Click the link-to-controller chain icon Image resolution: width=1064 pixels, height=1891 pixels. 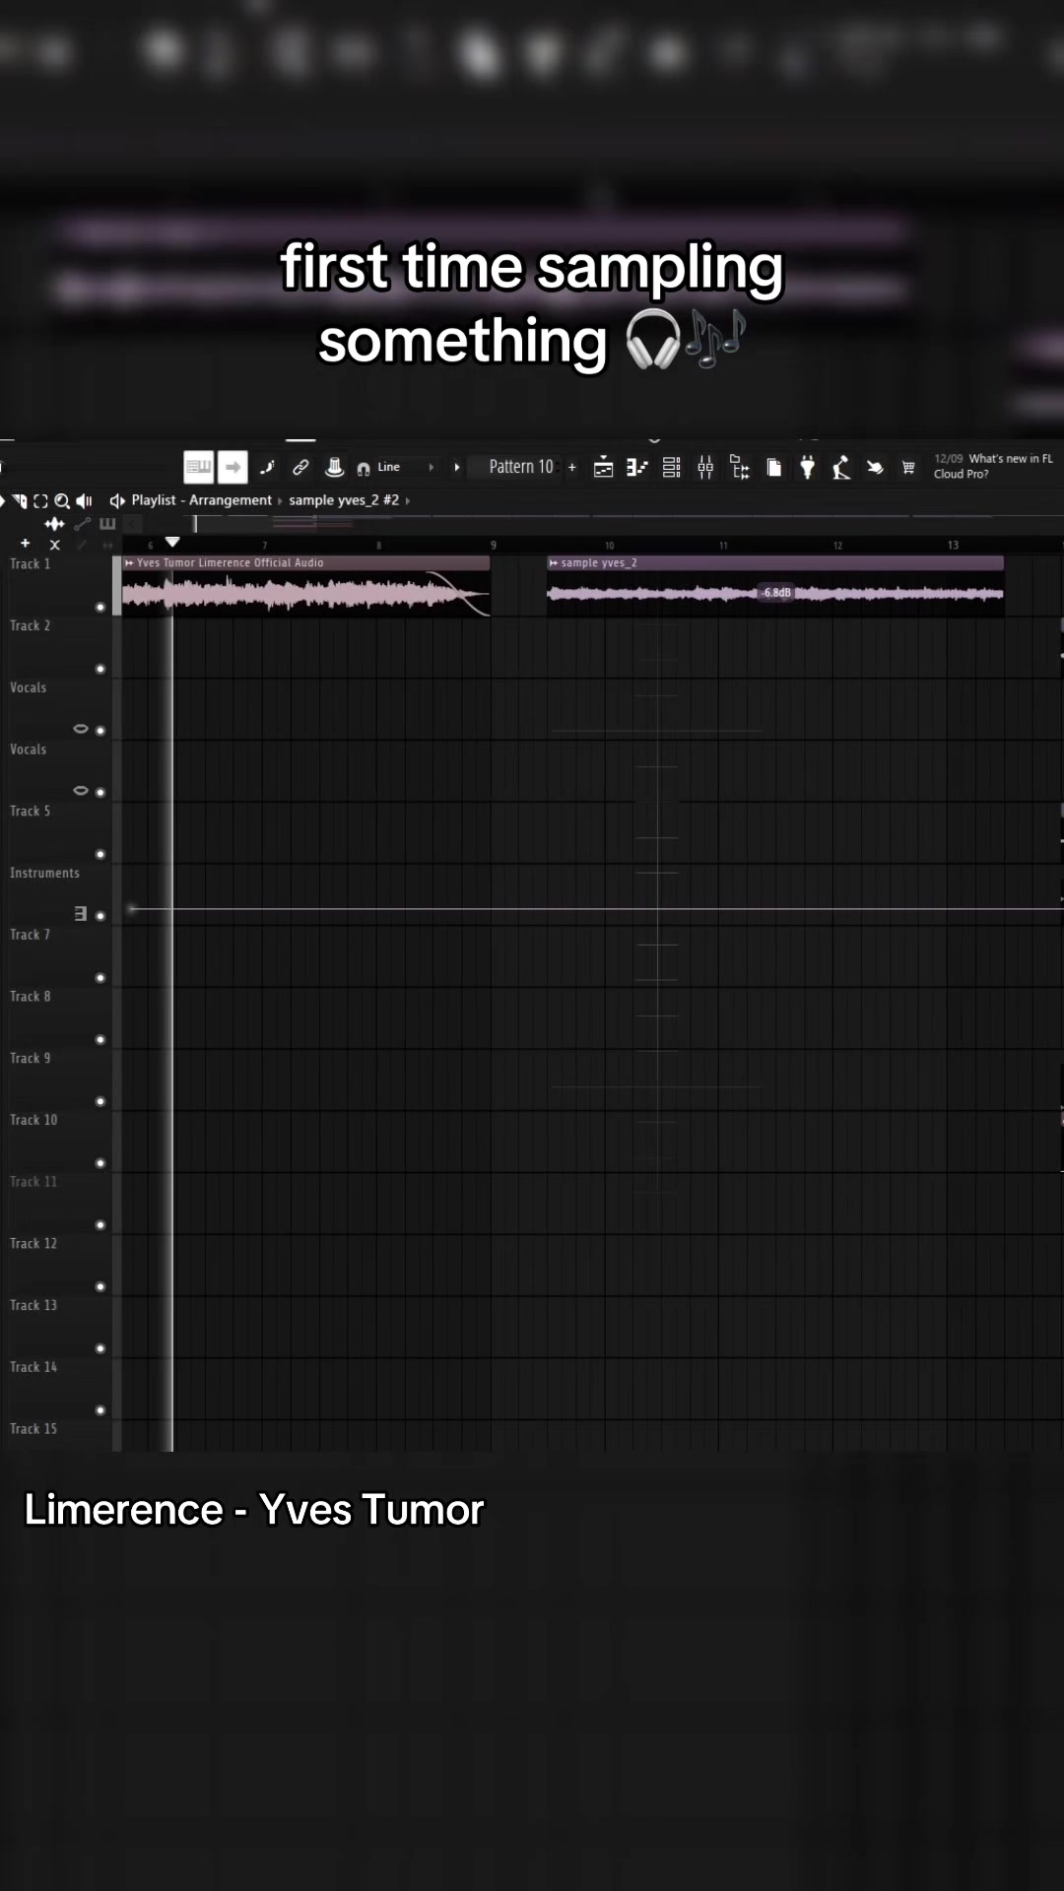300,467
